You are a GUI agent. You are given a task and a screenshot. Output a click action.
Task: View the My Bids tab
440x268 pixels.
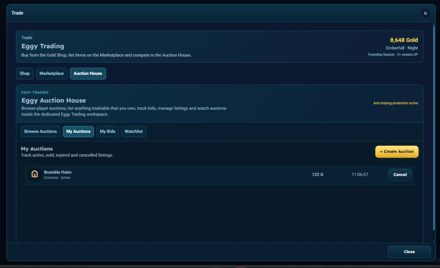tap(108, 131)
